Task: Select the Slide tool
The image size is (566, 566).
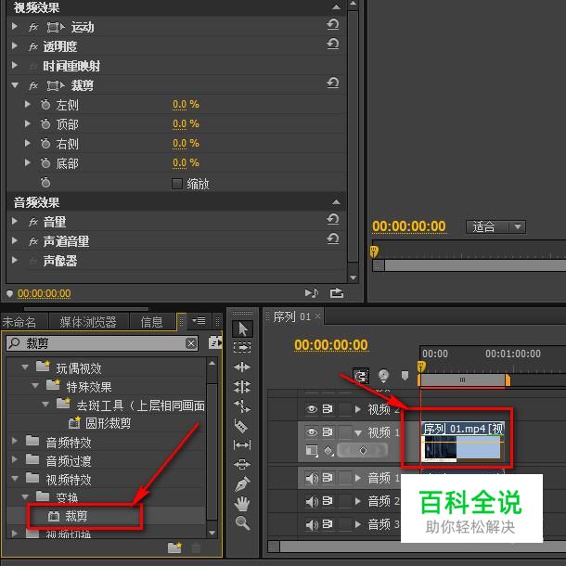Action: coord(242,464)
